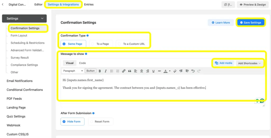The height and width of the screenshot is (138, 271).
Task: Click the Add media button
Action: pyautogui.click(x=223, y=63)
